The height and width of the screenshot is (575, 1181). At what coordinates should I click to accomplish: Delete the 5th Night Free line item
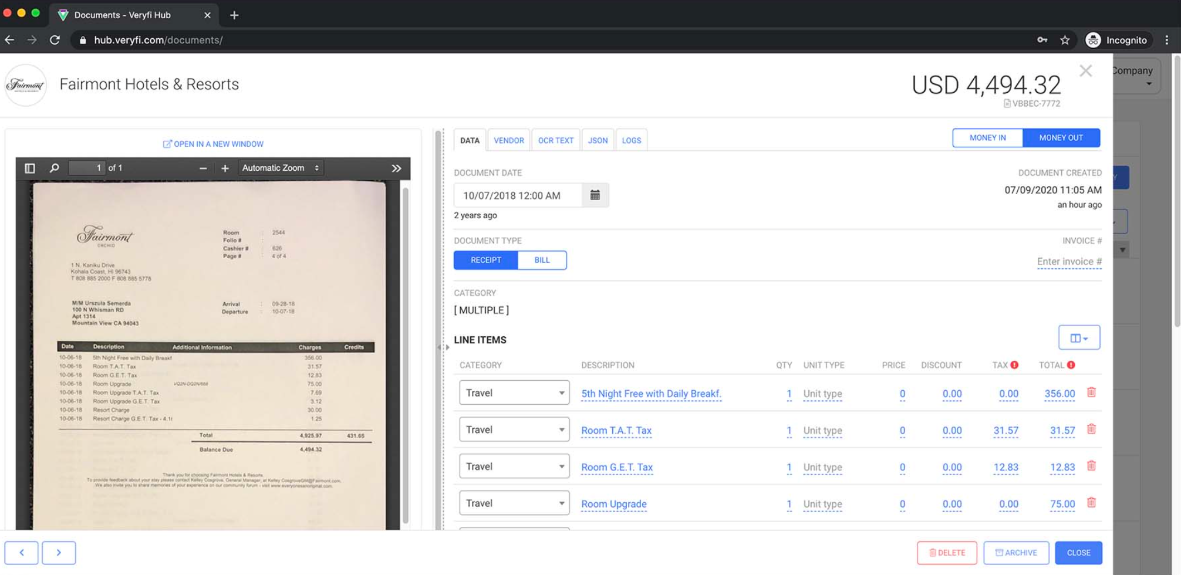click(1091, 393)
